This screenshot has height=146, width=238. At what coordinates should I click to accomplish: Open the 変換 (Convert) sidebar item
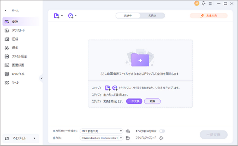pyautogui.click(x=21, y=22)
